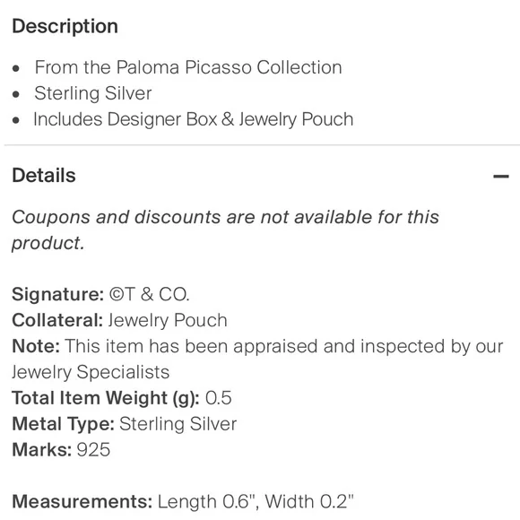
Task: Click the Signature ©T & CO. line
Action: coord(100,294)
